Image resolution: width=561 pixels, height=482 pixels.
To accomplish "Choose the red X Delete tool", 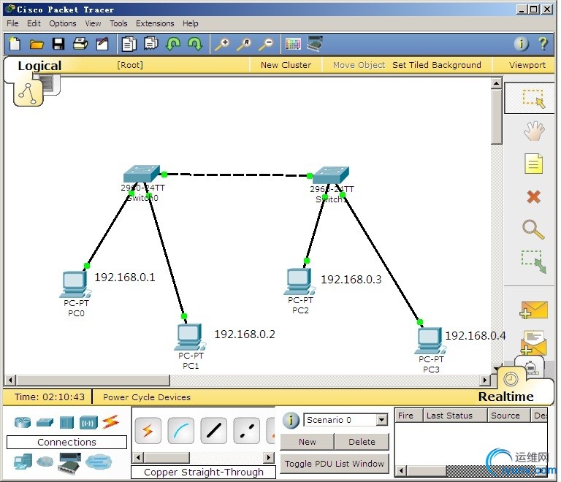I will [533, 196].
